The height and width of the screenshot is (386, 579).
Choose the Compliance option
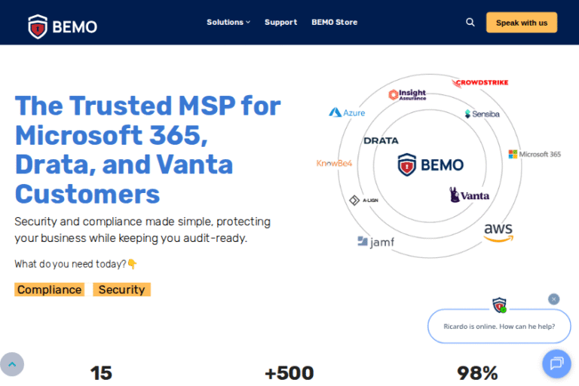[50, 289]
